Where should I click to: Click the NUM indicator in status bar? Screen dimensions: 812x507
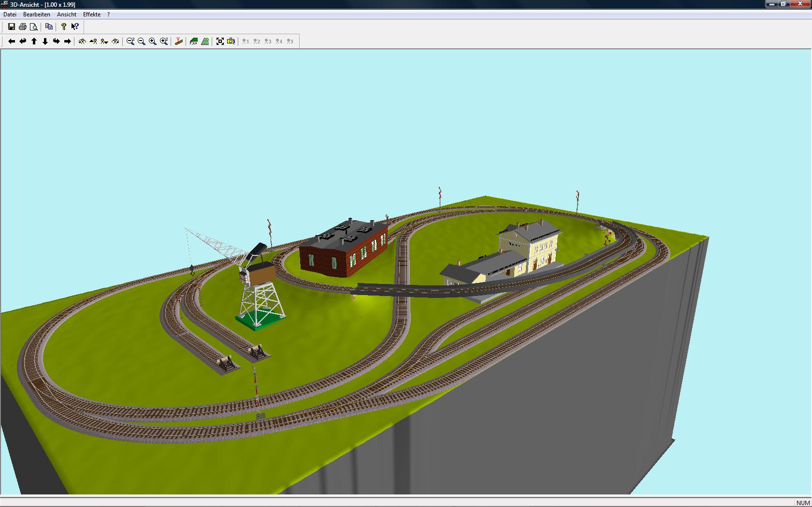click(x=803, y=503)
